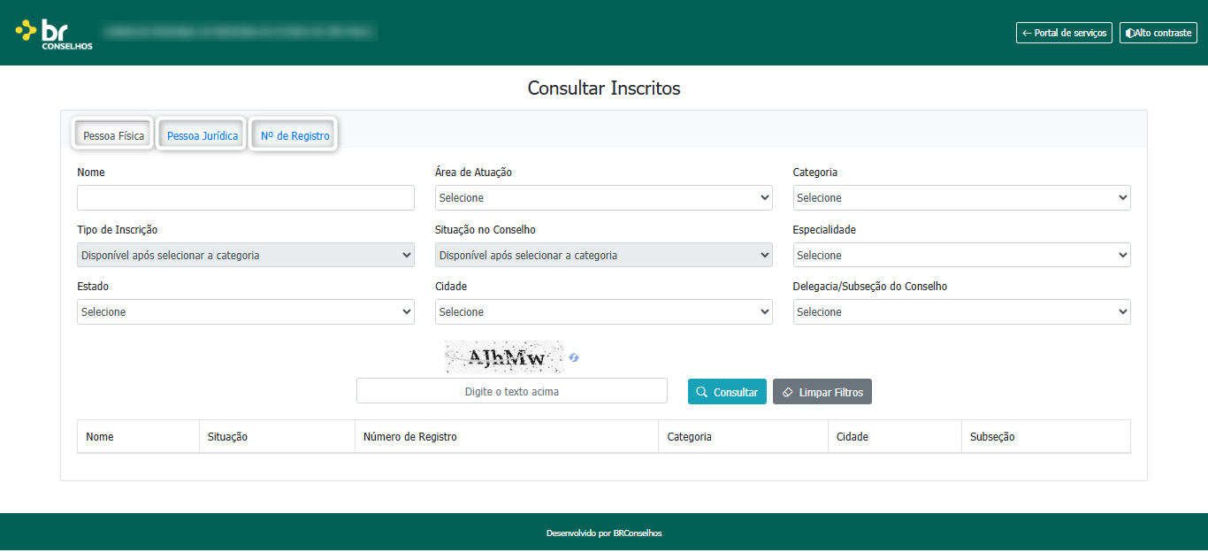Choose a Cidade from the dropdown
Viewport: 1208px width, 560px height.
tap(604, 312)
